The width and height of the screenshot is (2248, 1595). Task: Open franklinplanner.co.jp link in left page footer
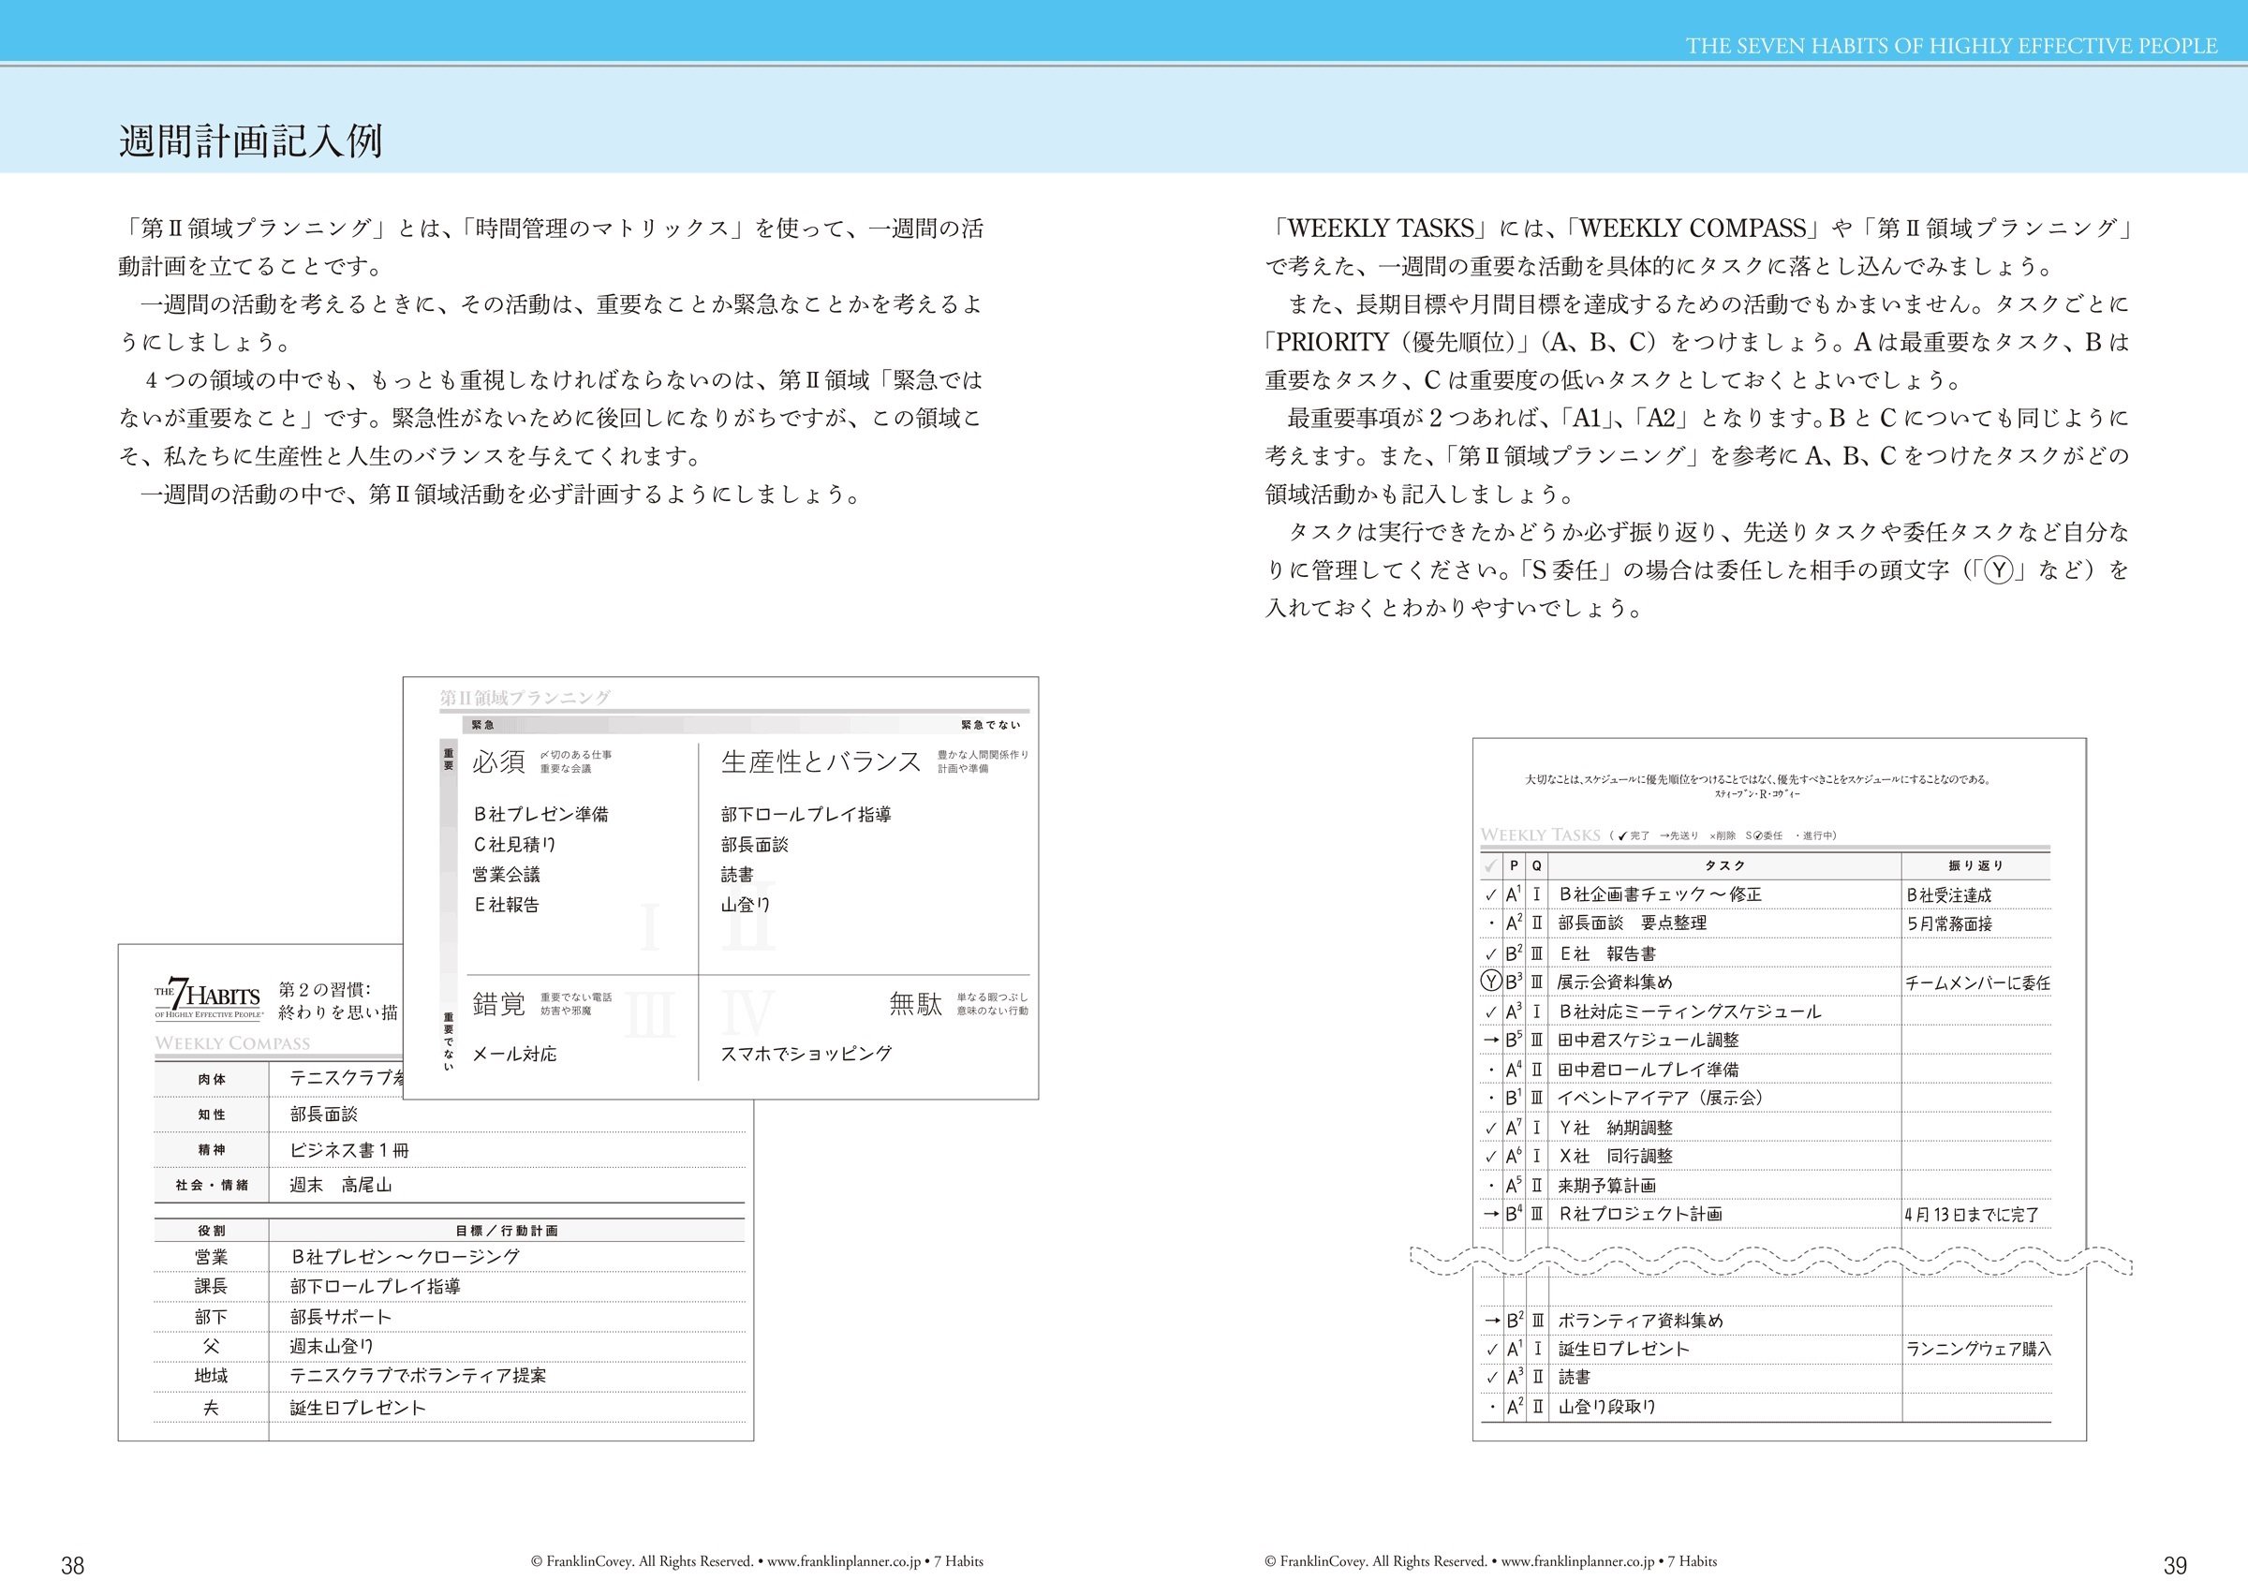[845, 1561]
